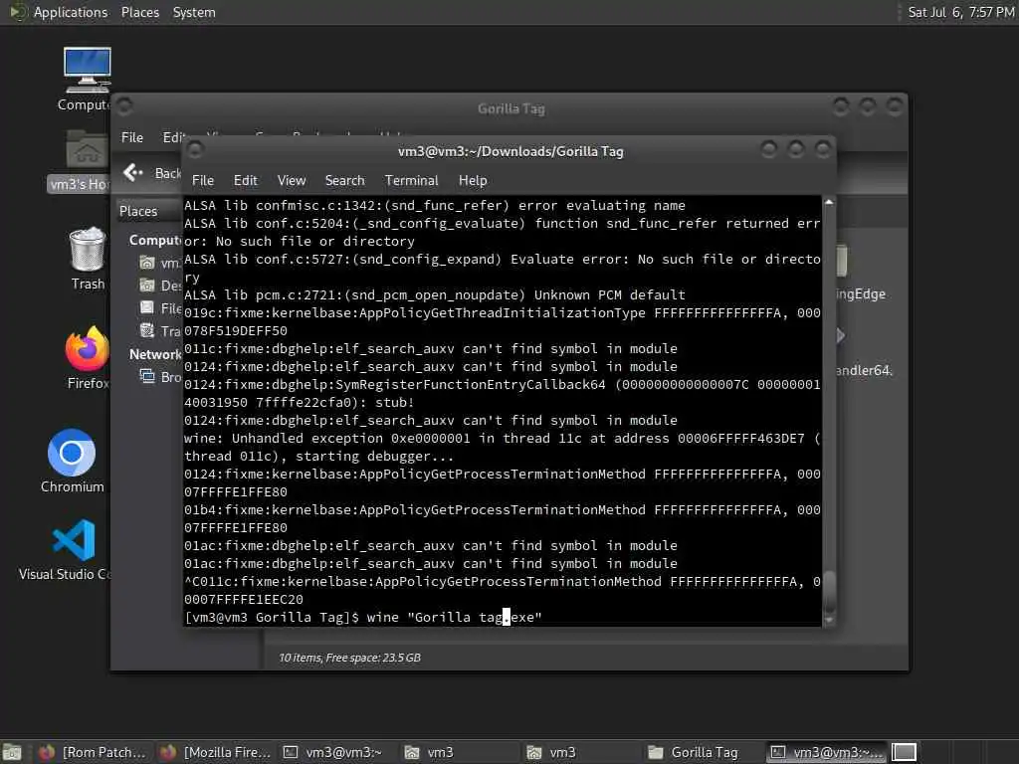Screen dimensions: 1019x764
Task: Click the status bar free space text
Action: point(349,658)
